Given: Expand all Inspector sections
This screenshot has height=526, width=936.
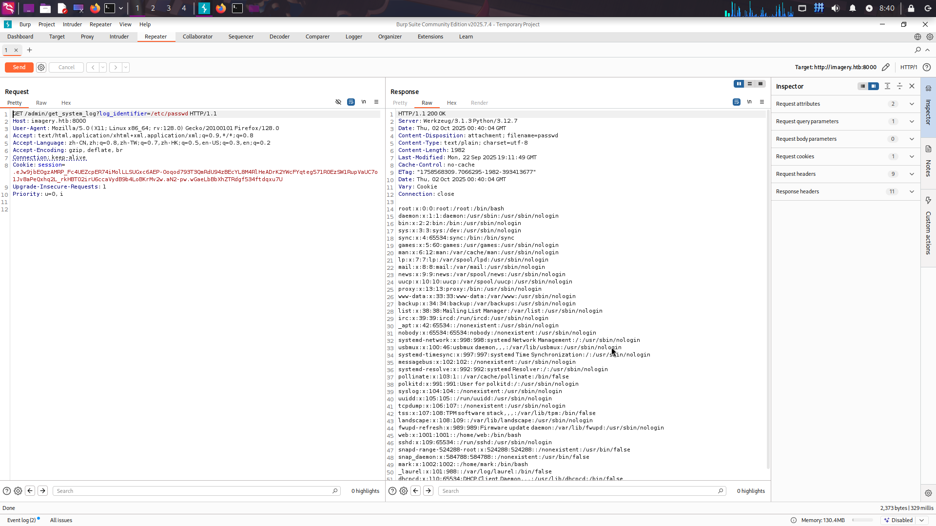Looking at the screenshot, I should tap(887, 86).
